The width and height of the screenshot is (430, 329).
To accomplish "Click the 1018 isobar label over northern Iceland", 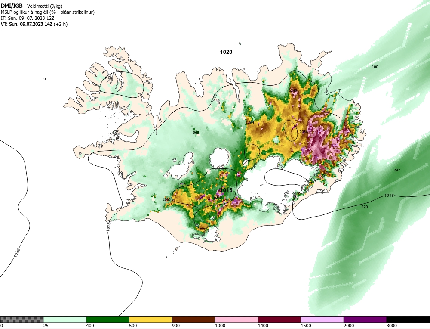I will coord(214,98).
